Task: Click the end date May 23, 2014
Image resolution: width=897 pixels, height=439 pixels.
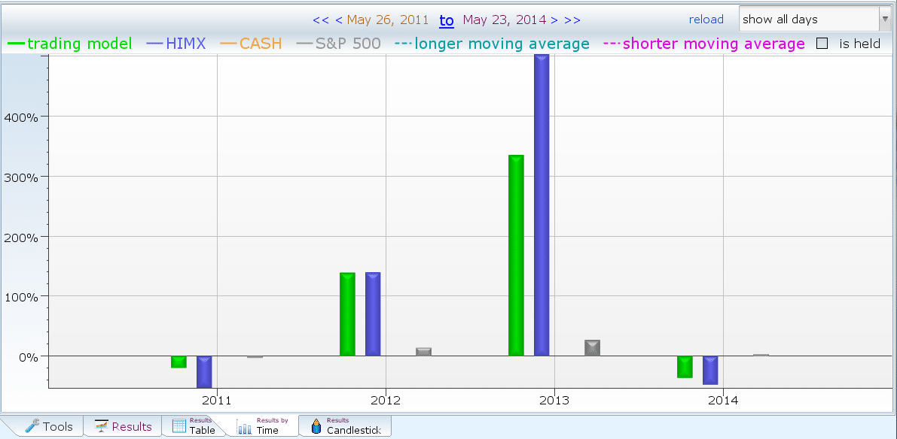Action: [x=505, y=20]
